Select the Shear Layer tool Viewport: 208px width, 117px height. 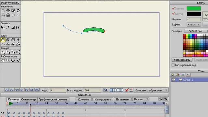point(13,44)
